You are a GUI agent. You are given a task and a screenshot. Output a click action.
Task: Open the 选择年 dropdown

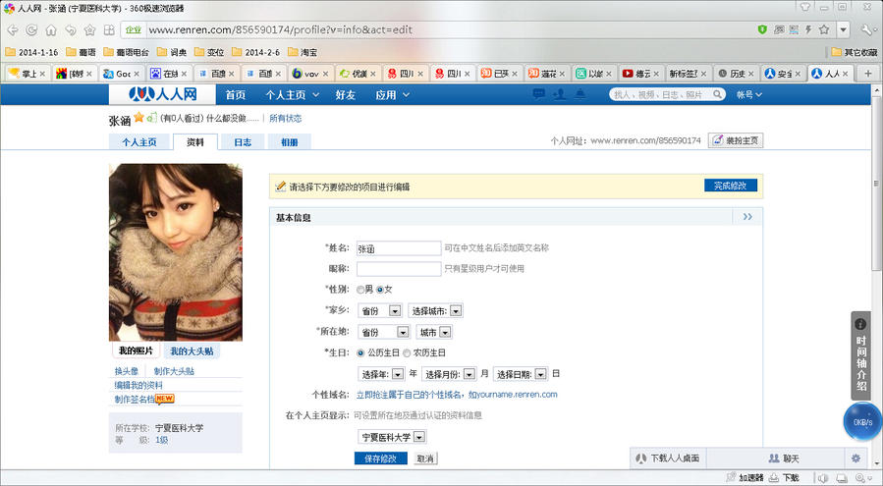point(381,374)
